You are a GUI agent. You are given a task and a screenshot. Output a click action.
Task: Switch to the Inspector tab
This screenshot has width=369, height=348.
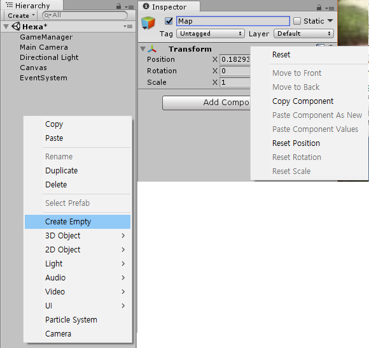169,6
